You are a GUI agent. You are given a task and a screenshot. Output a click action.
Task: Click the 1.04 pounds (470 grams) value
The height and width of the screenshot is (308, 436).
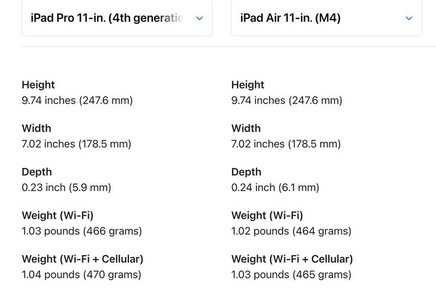point(81,275)
